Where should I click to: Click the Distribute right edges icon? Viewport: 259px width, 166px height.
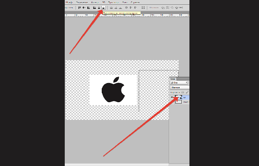pyautogui.click(x=135, y=8)
